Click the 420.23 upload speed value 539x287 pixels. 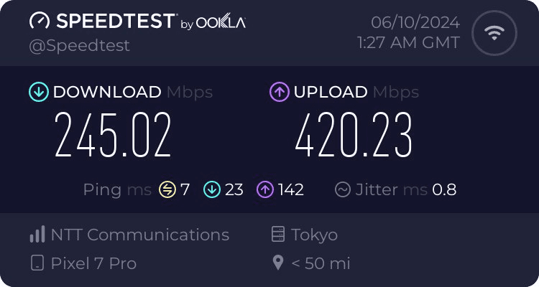click(354, 136)
